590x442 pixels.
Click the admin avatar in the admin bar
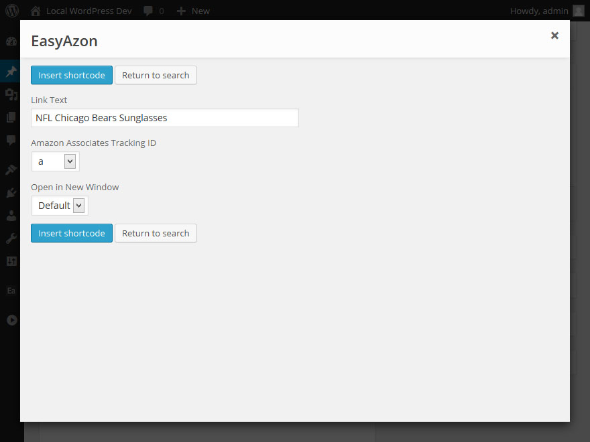579,11
